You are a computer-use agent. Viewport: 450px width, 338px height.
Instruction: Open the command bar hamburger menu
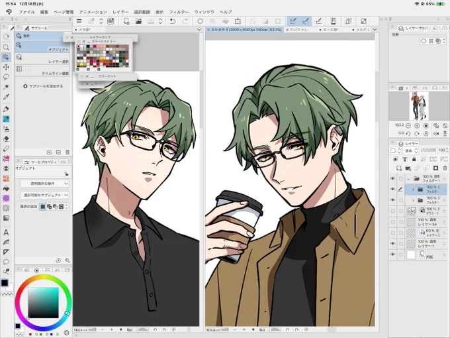[x=79, y=21]
